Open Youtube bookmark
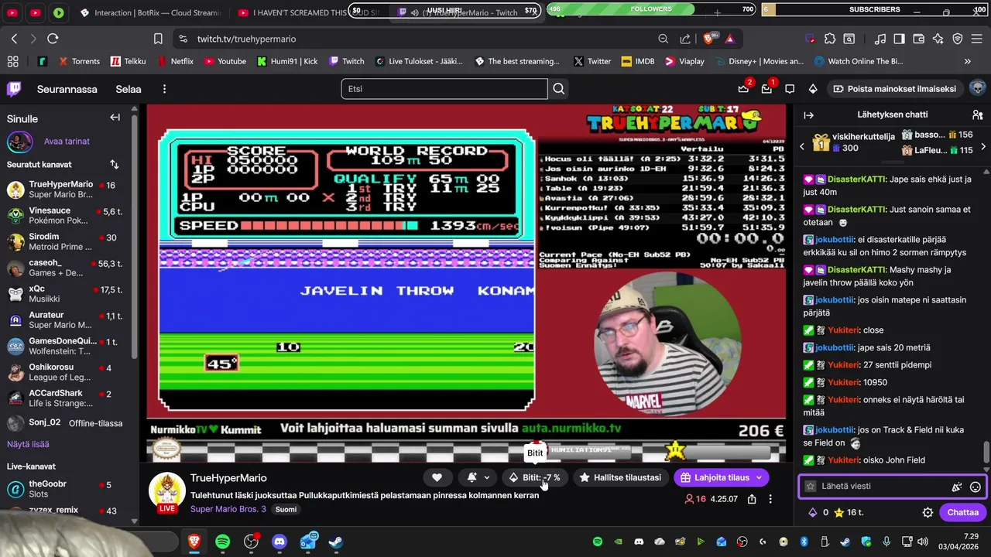 point(225,61)
